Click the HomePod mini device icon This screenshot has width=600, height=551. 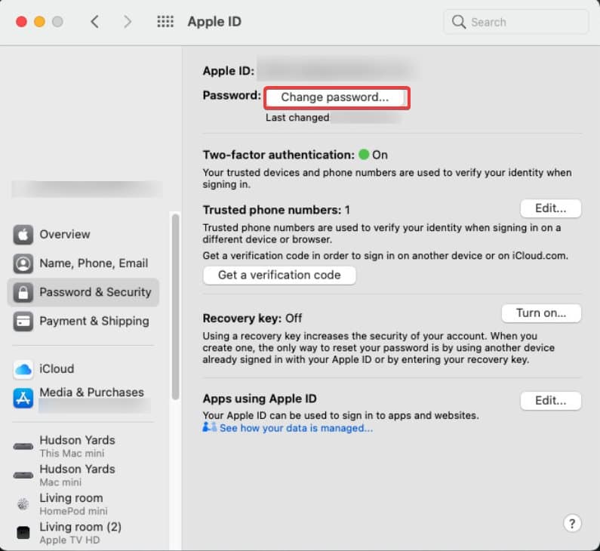click(x=23, y=504)
